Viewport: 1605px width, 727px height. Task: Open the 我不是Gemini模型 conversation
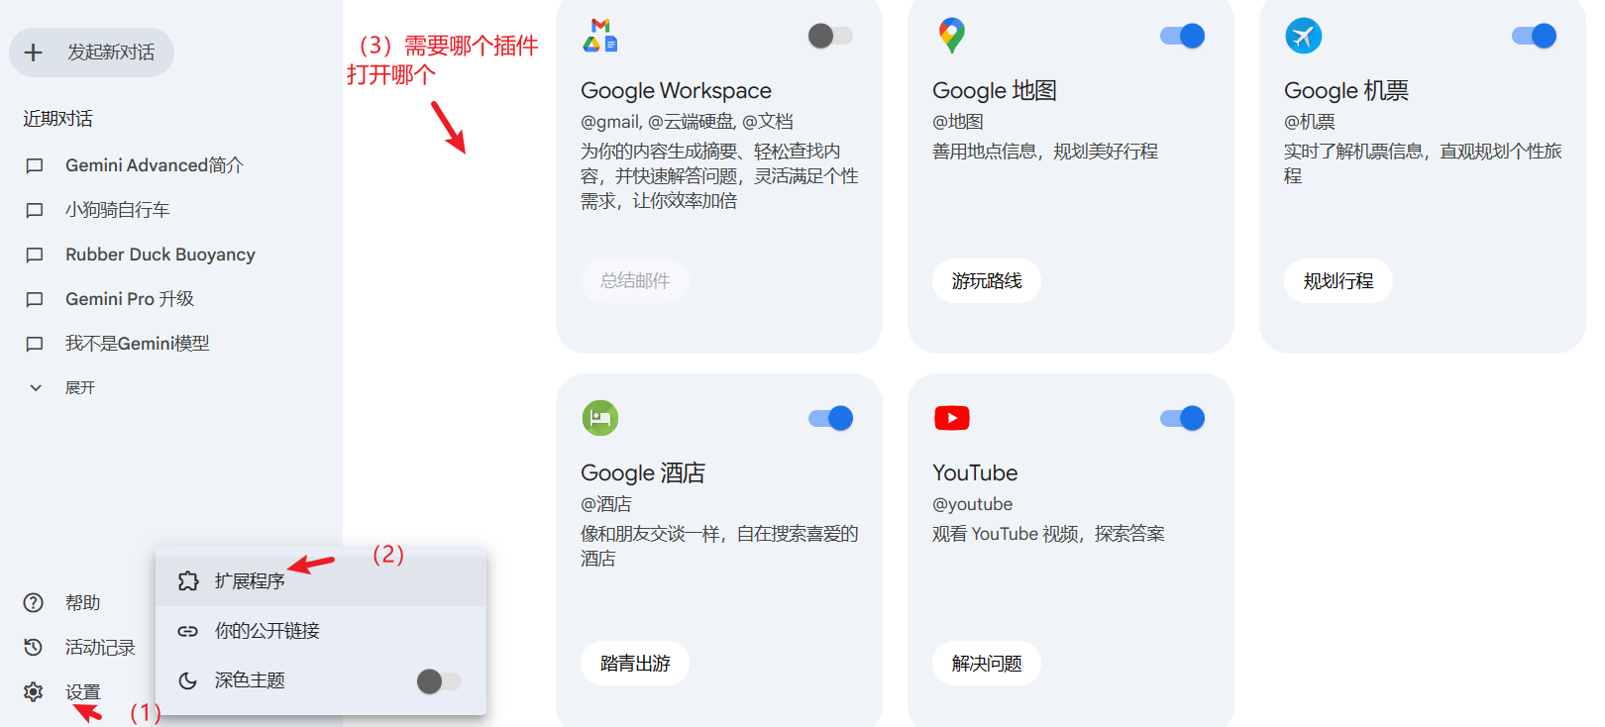click(138, 344)
